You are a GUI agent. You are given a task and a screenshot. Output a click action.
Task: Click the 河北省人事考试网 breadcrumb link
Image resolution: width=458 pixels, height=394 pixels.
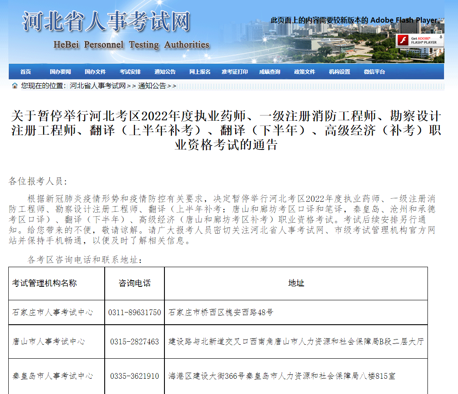(98, 86)
